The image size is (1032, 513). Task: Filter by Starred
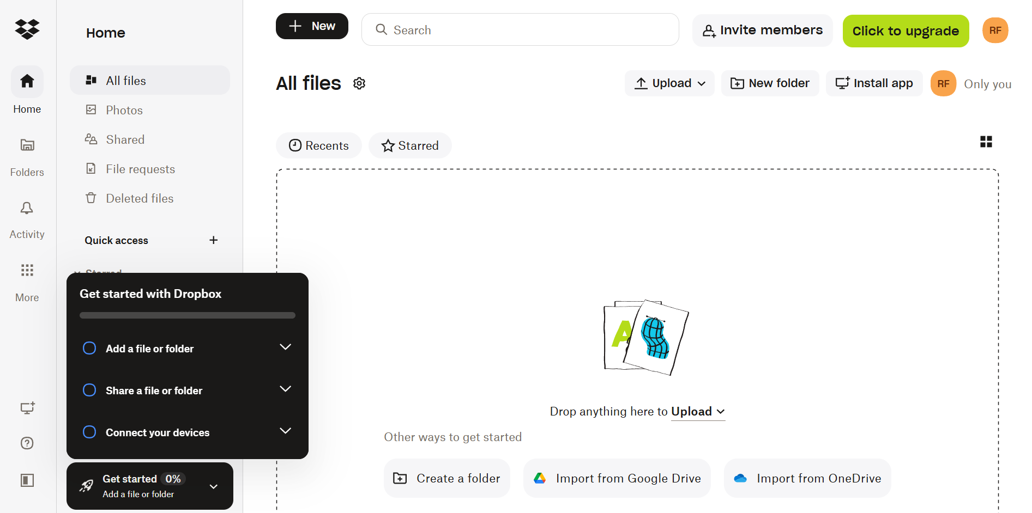(410, 145)
